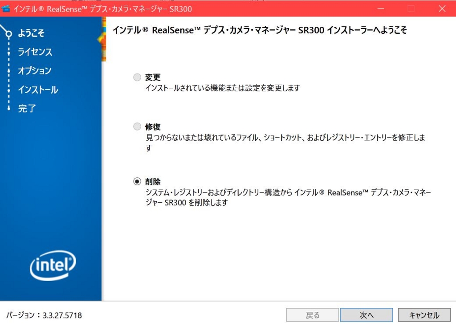Select the 削除 (remove) radio button

pos(137,181)
